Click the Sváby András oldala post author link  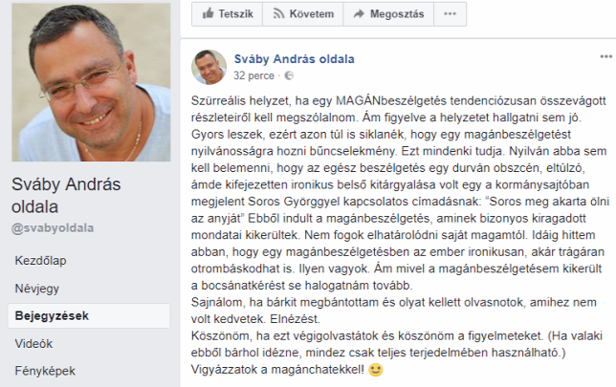point(295,59)
